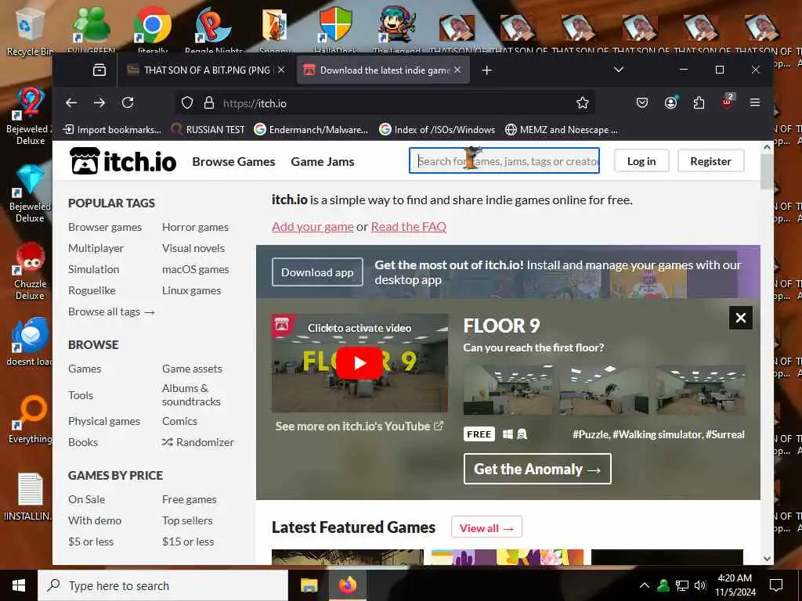Click Firefox forward arrow button
Screen dimensions: 802x601
[x=99, y=103]
